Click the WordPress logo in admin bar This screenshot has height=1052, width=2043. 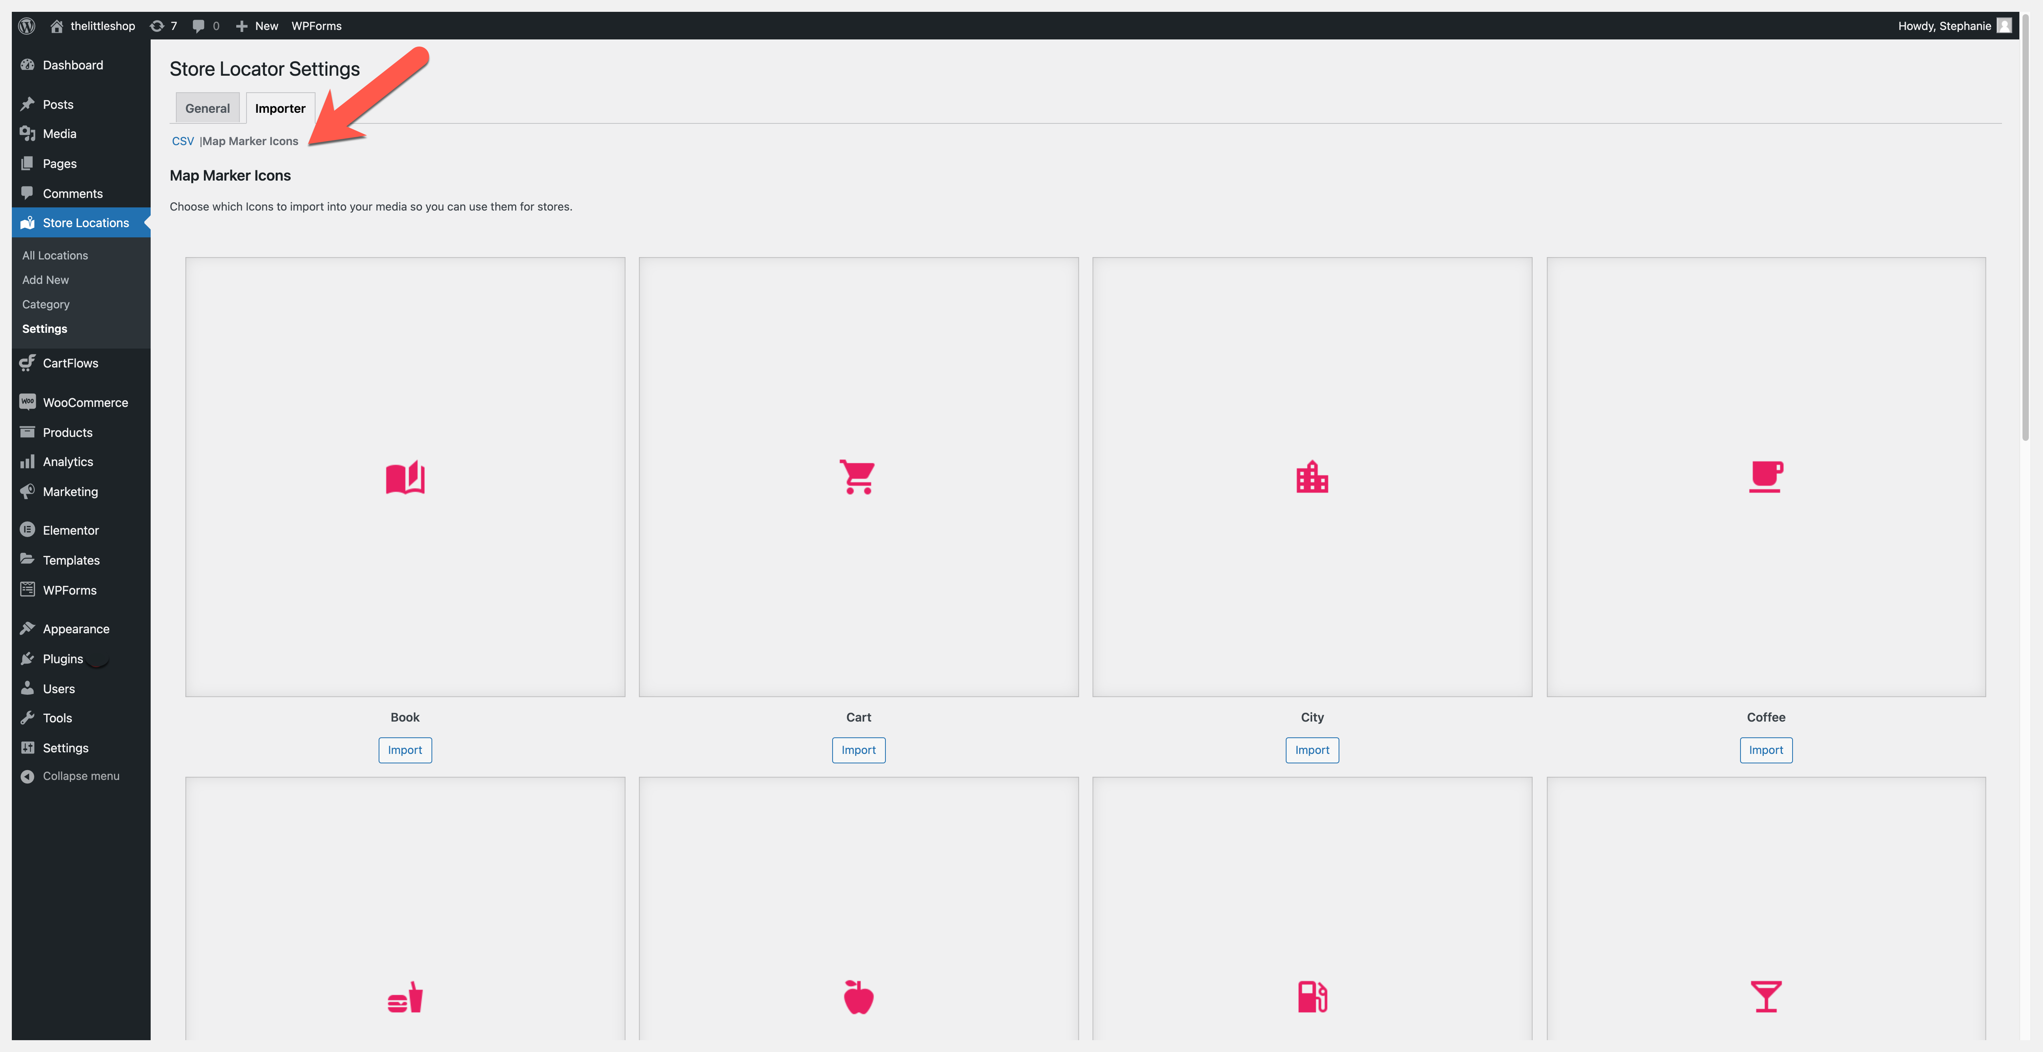(27, 25)
